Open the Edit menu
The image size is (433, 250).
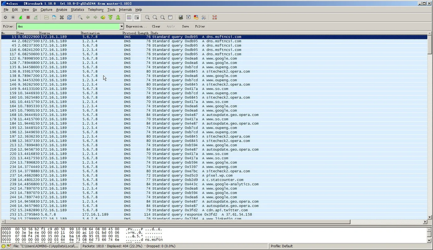pyautogui.click(x=15, y=10)
